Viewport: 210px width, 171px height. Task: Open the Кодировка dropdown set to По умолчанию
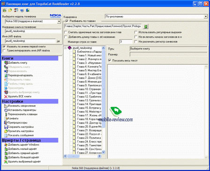(206, 16)
